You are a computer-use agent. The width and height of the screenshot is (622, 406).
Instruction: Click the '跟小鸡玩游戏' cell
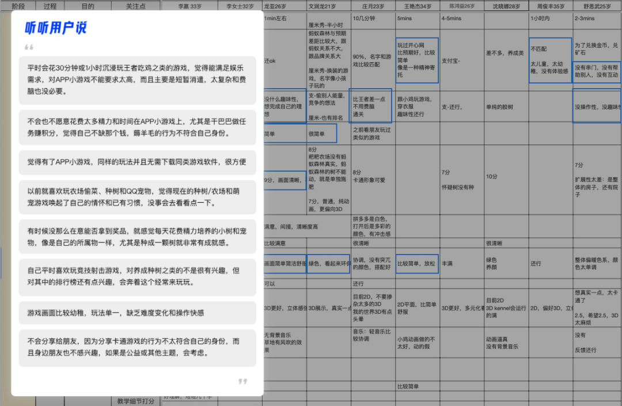click(x=418, y=107)
